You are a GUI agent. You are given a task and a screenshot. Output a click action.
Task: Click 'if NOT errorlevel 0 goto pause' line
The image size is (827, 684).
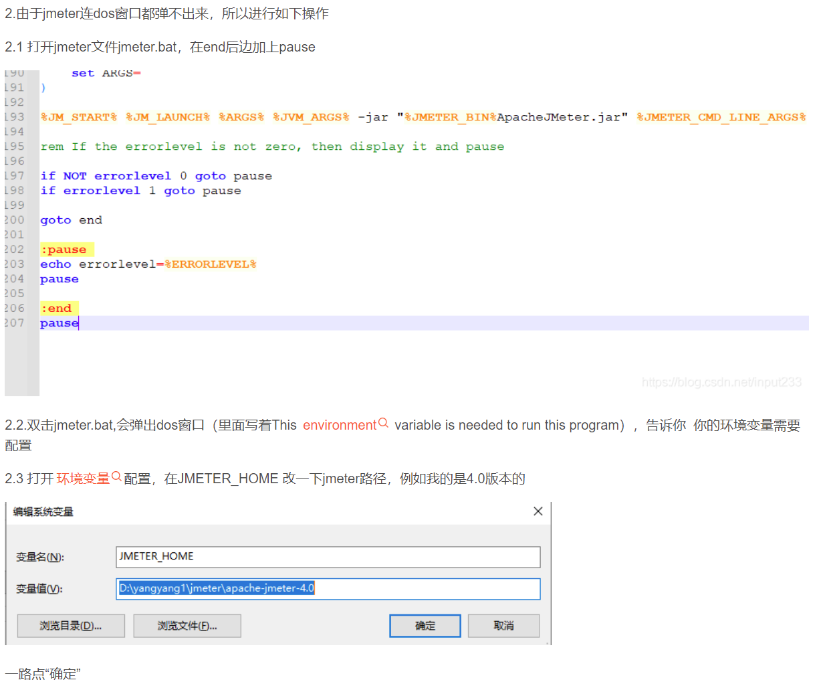156,176
